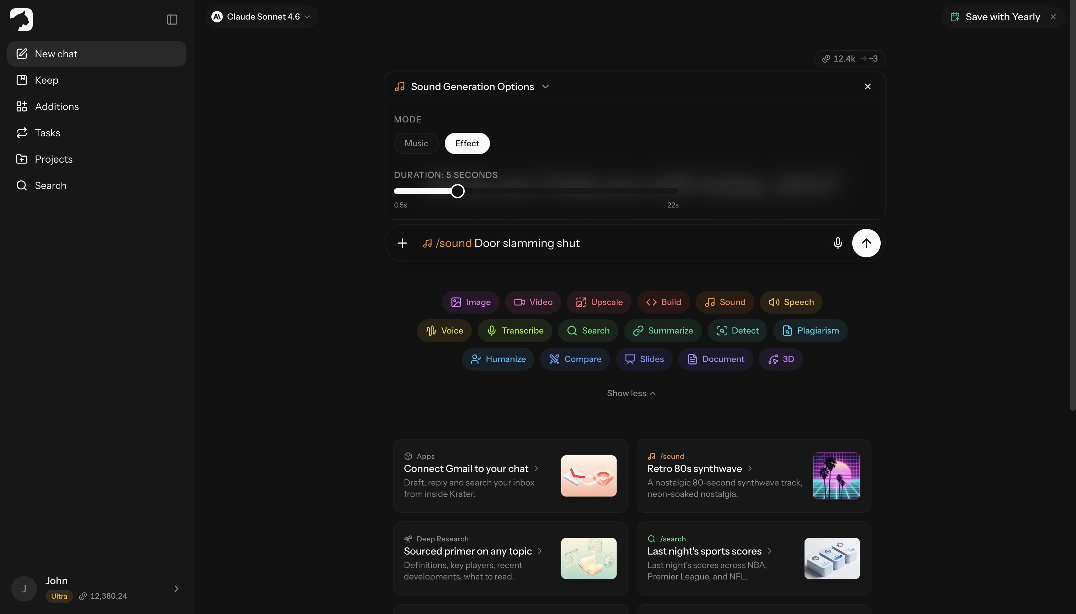This screenshot has width=1076, height=614.
Task: Select the Upscale tool chip
Action: [598, 302]
